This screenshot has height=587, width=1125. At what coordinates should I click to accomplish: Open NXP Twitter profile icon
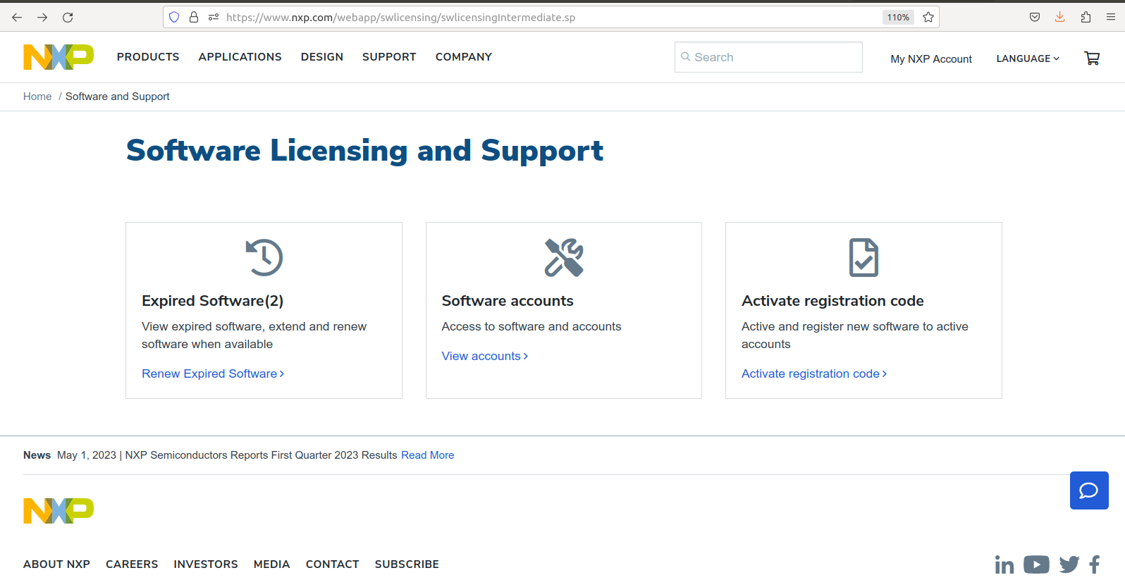coord(1069,564)
